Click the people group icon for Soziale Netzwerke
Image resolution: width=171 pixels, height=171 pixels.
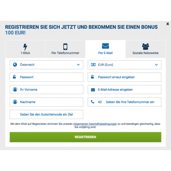click(145, 47)
